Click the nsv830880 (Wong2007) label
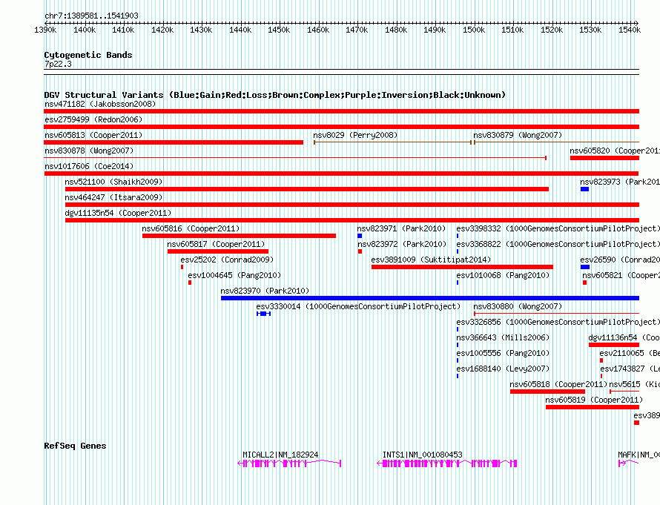The width and height of the screenshot is (660, 505). click(518, 306)
